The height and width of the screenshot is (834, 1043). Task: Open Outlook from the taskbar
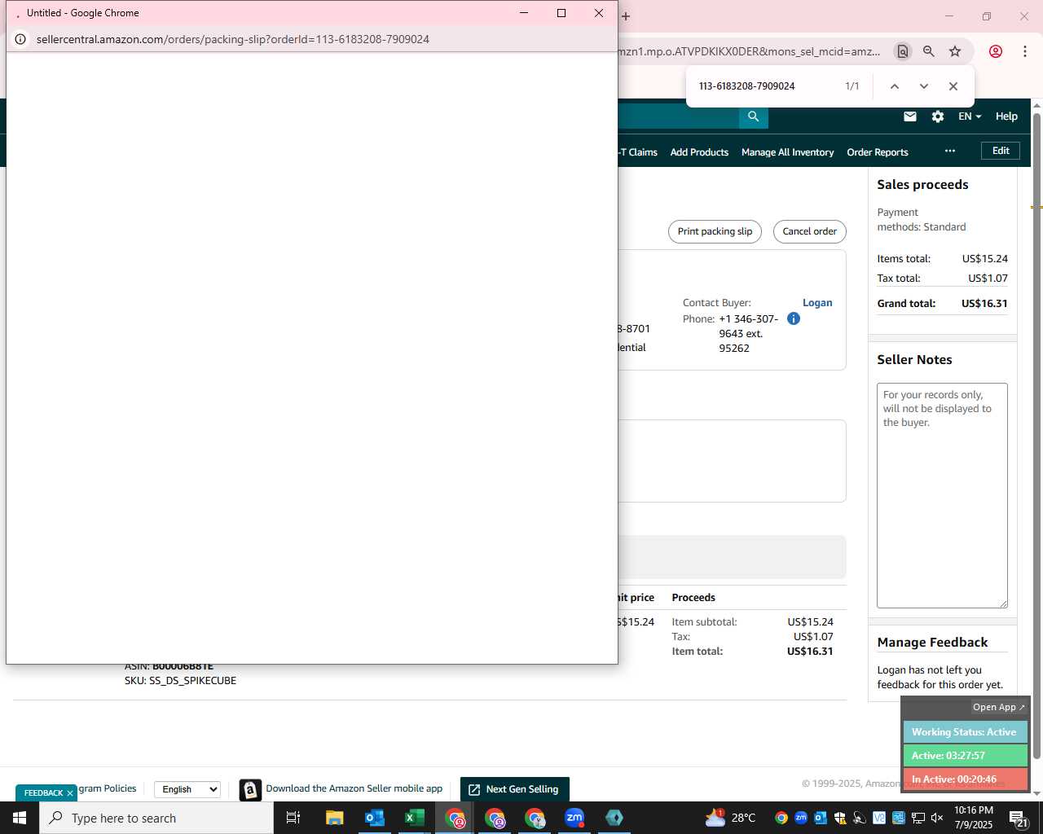(x=374, y=818)
